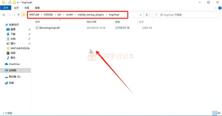Switch to large icons view layout
This screenshot has height=116, width=222.
[219, 113]
